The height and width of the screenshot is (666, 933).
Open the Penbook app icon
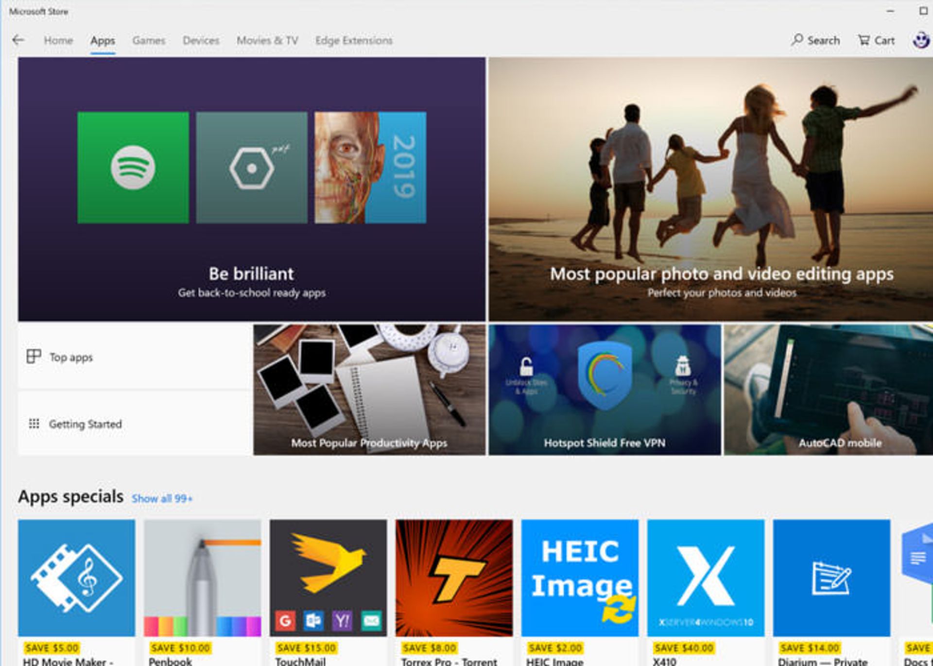pyautogui.click(x=203, y=578)
